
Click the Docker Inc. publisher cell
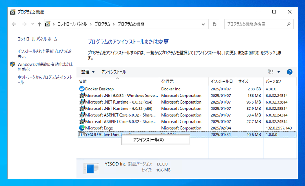pyautogui.click(x=171, y=89)
